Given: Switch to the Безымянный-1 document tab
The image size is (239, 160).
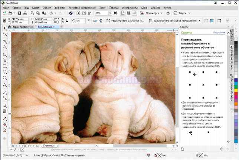Looking at the screenshot, I should coord(46,27).
